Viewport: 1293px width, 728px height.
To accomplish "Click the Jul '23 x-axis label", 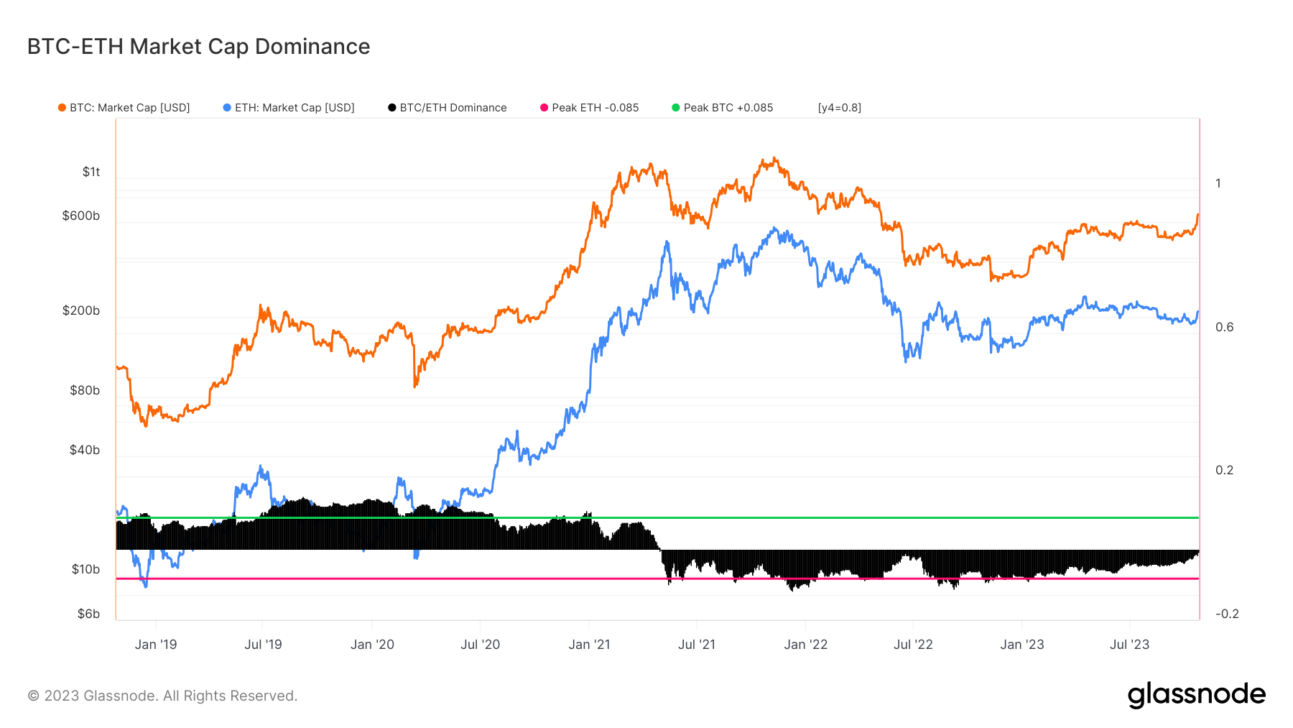I will tap(1129, 645).
